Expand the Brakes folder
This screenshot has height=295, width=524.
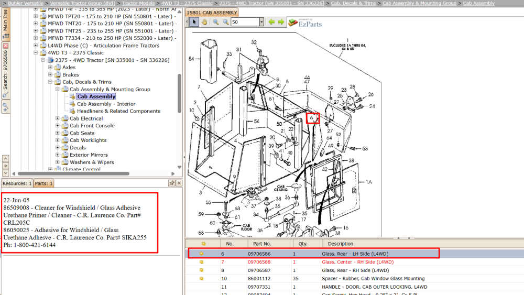50,74
